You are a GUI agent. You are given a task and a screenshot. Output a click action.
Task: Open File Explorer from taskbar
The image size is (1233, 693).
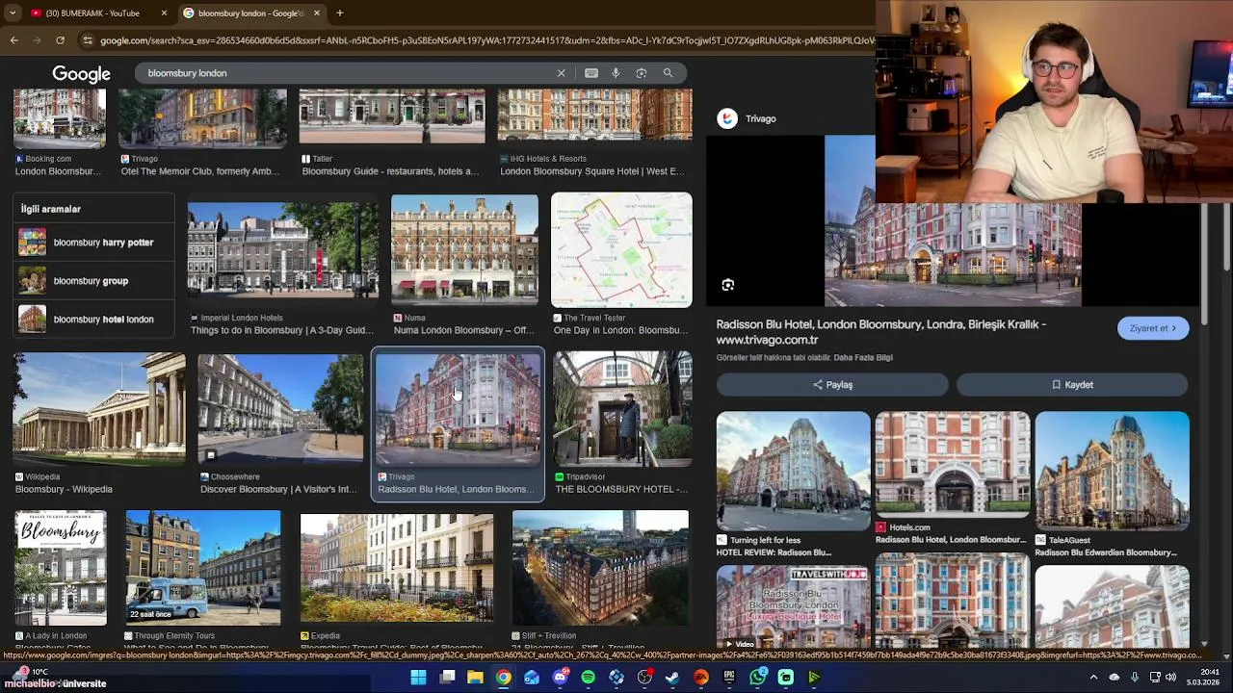point(475,678)
